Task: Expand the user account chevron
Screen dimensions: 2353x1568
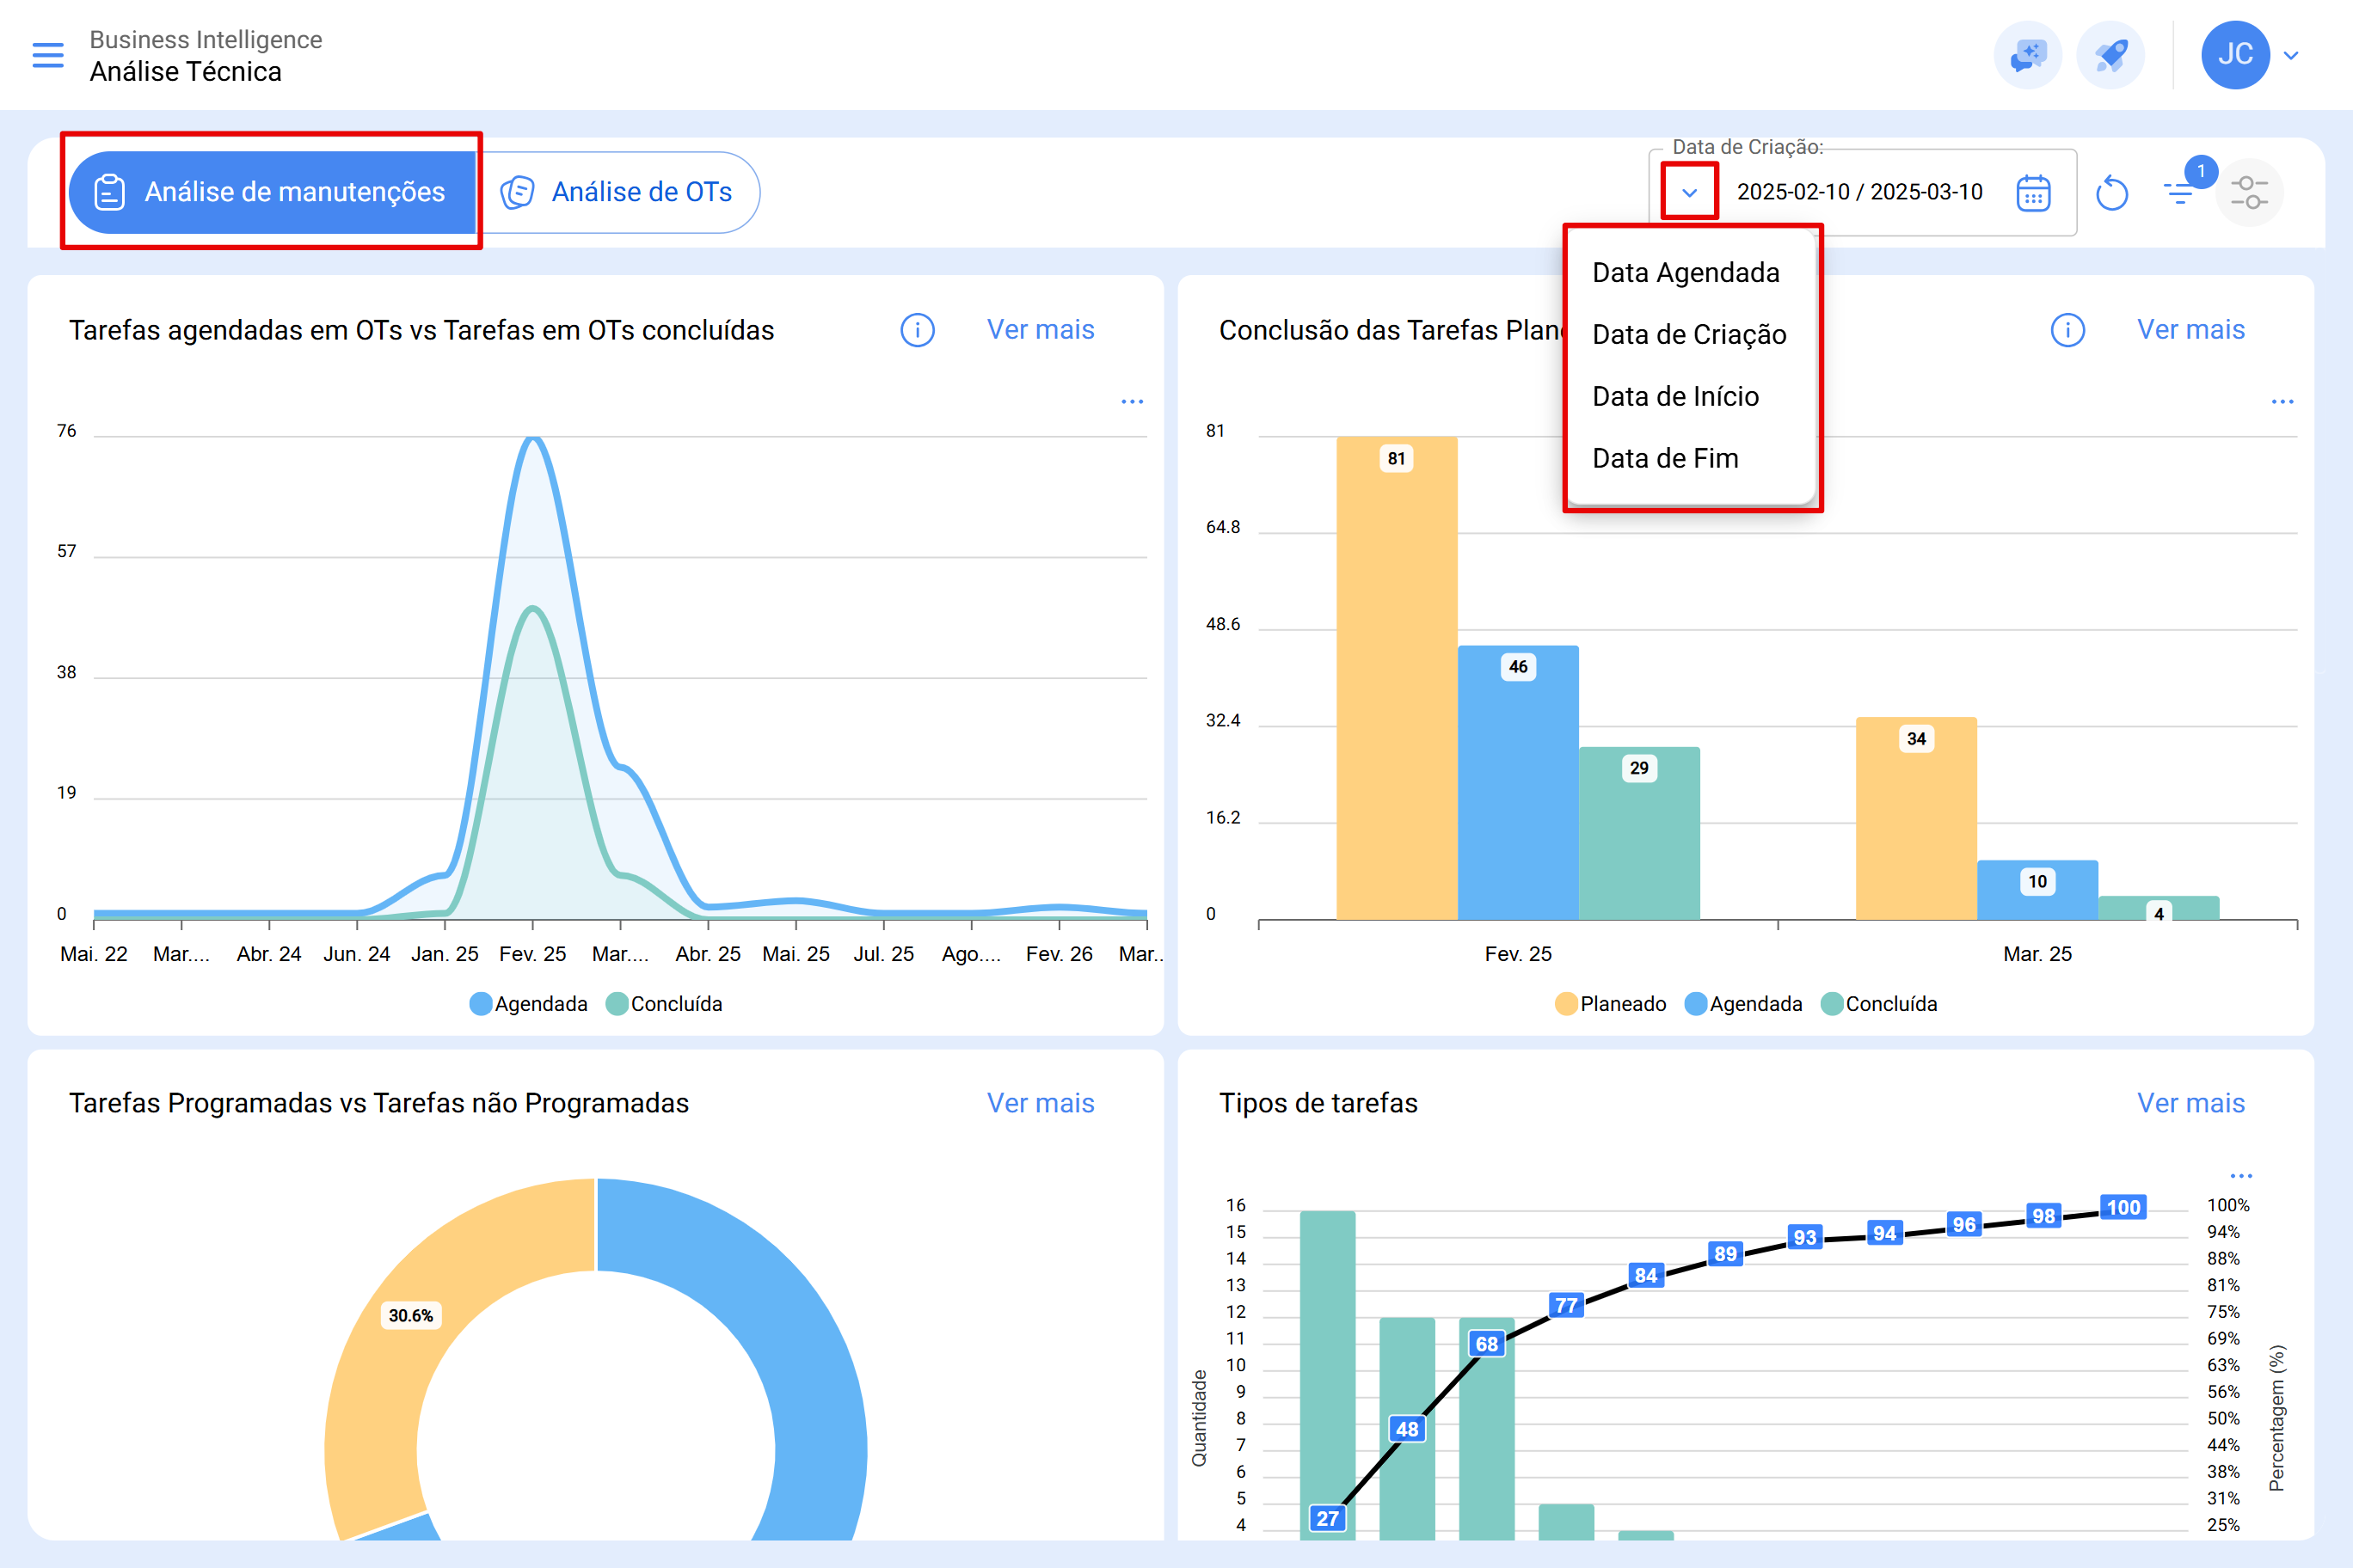Action: [2291, 55]
